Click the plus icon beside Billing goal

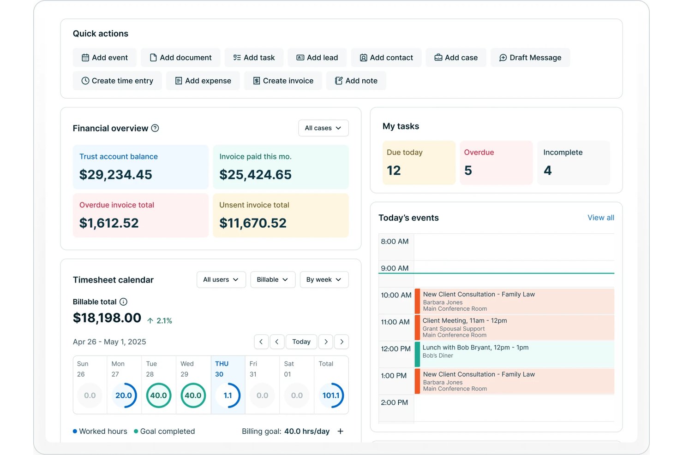point(341,431)
